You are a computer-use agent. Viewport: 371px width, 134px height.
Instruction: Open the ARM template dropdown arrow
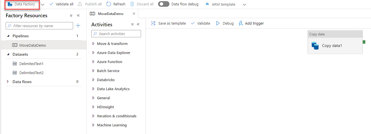(244, 5)
